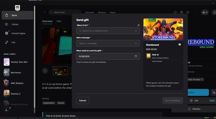Click the Exploration genre tag

pyautogui.click(x=49, y=103)
